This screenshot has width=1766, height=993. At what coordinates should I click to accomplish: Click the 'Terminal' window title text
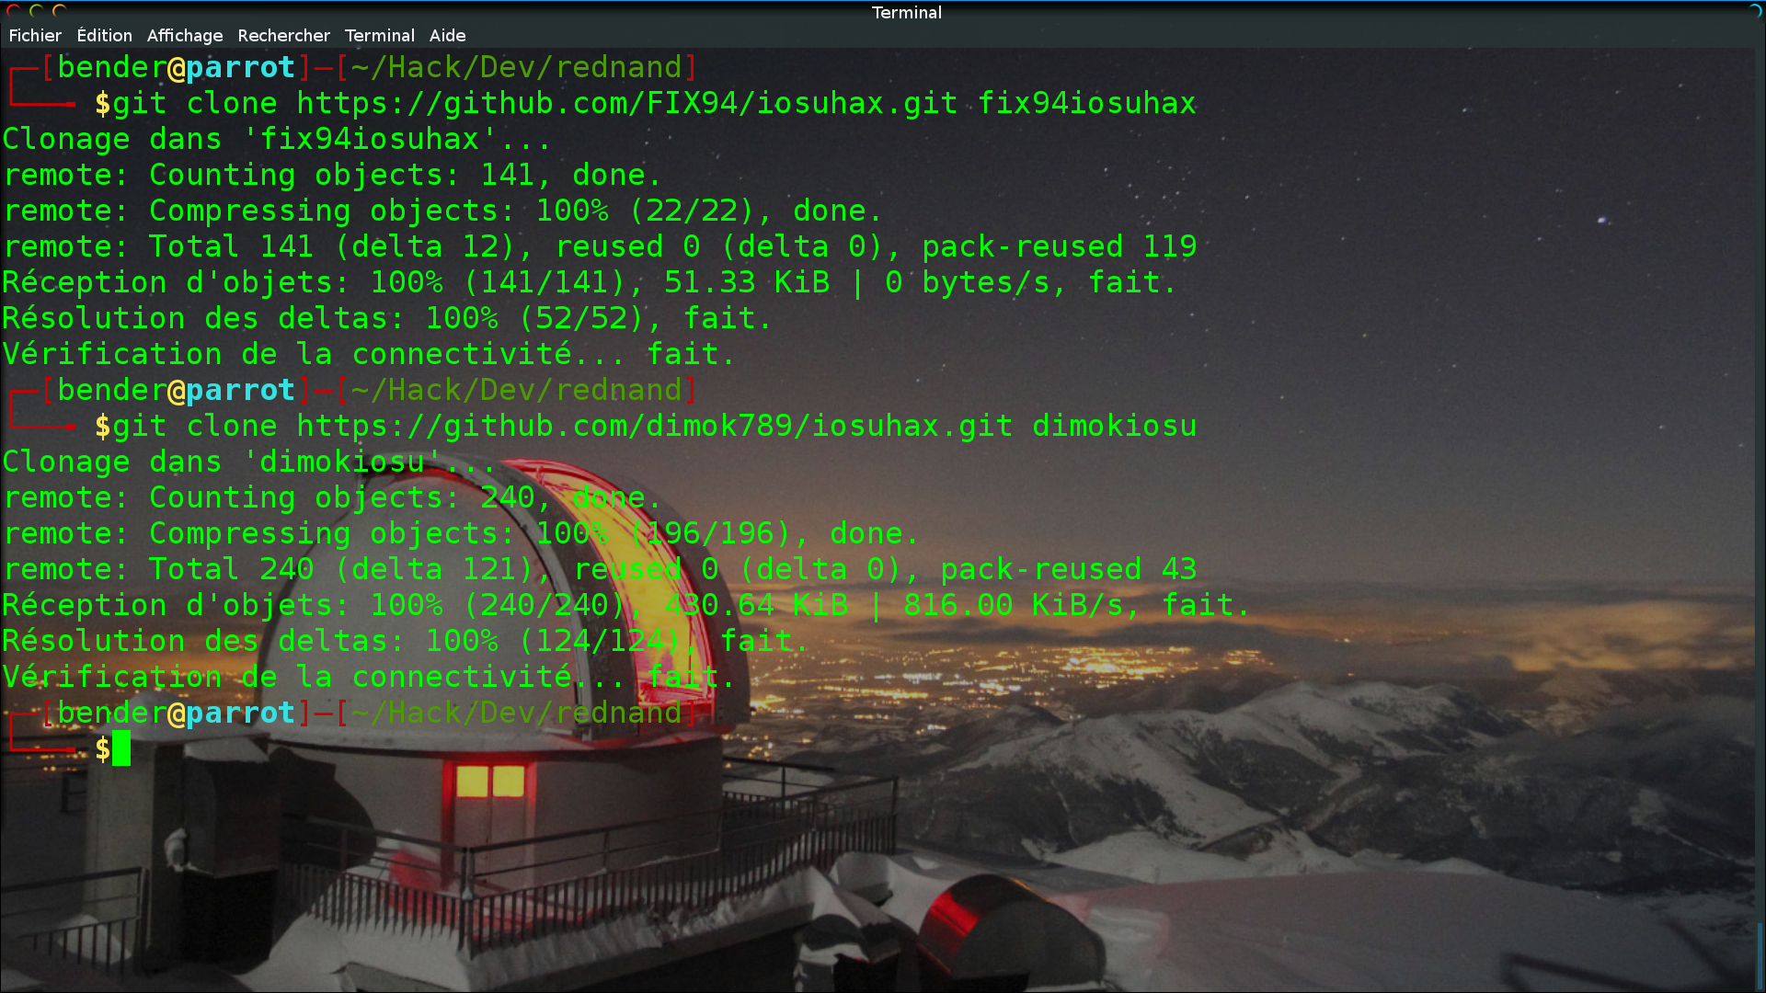[906, 12]
